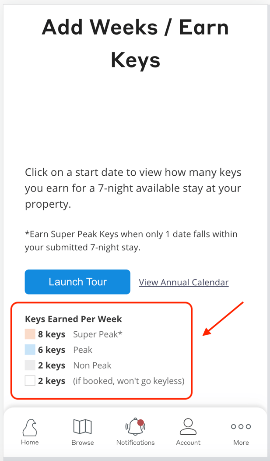Select the Keys Earned Per Week legend box
Image resolution: width=270 pixels, height=461 pixels.
pyautogui.click(x=101, y=349)
